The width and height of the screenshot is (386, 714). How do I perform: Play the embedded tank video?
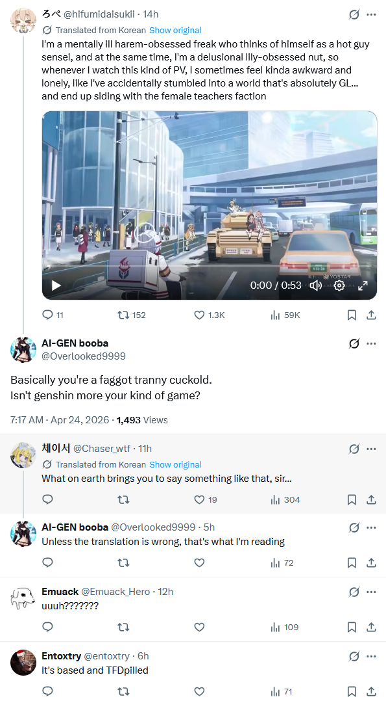click(56, 285)
